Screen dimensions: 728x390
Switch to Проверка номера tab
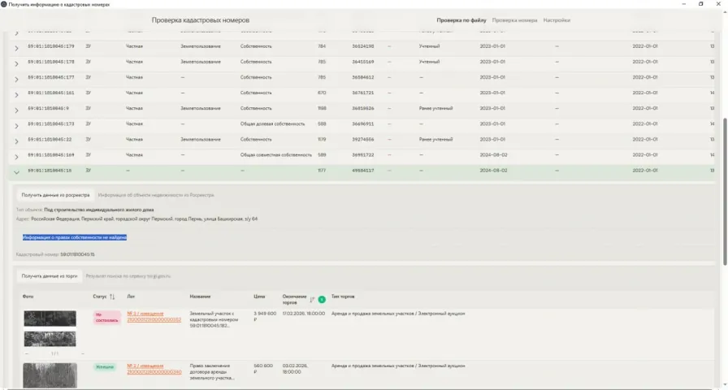[514, 19]
